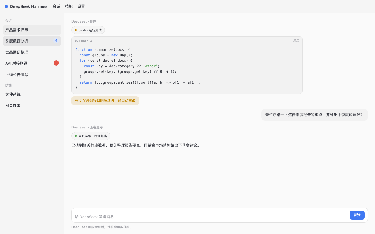Select the 产品需求评审 conversation

(x=32, y=30)
